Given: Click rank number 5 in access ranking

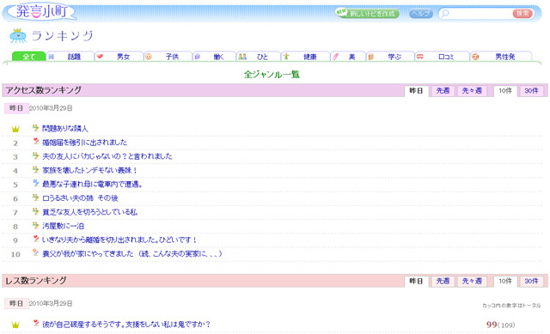Looking at the screenshot, I should click(15, 185).
